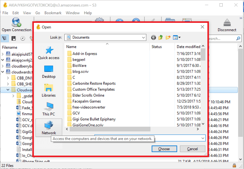Click the file name input field
Image resolution: width=244 pixels, height=169 pixels.
pyautogui.click(x=150, y=138)
